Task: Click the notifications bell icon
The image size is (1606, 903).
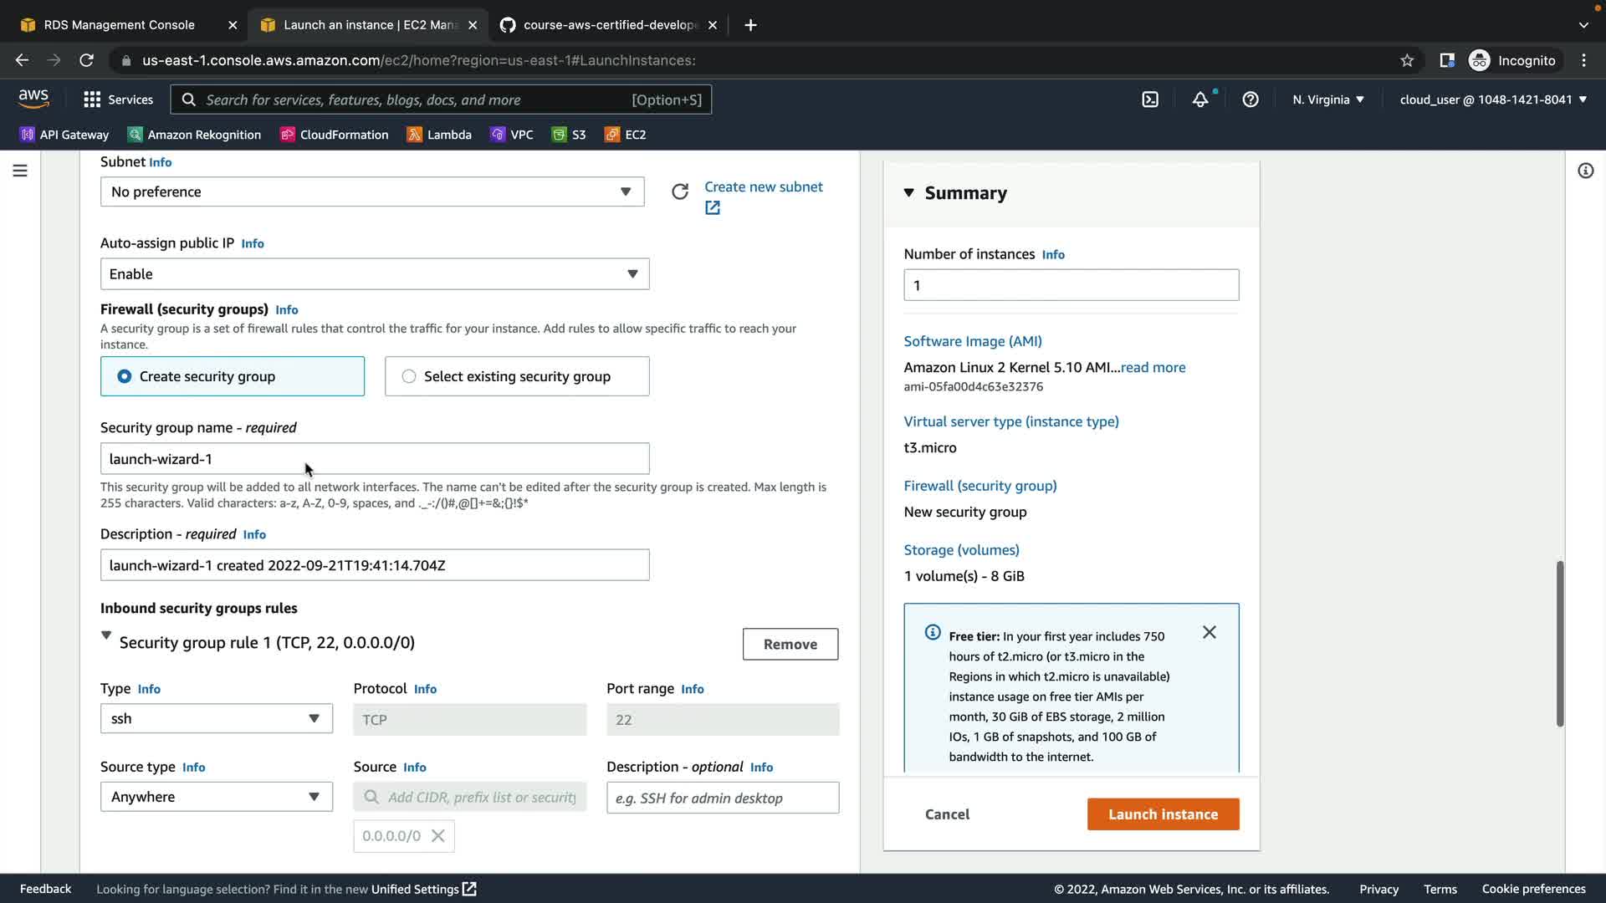Action: [1200, 99]
